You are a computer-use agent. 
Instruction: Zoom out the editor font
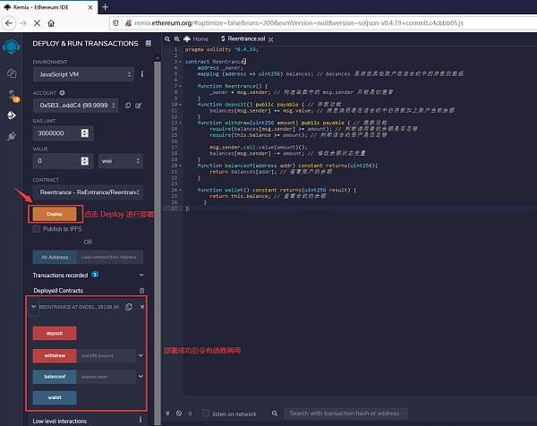pos(167,39)
